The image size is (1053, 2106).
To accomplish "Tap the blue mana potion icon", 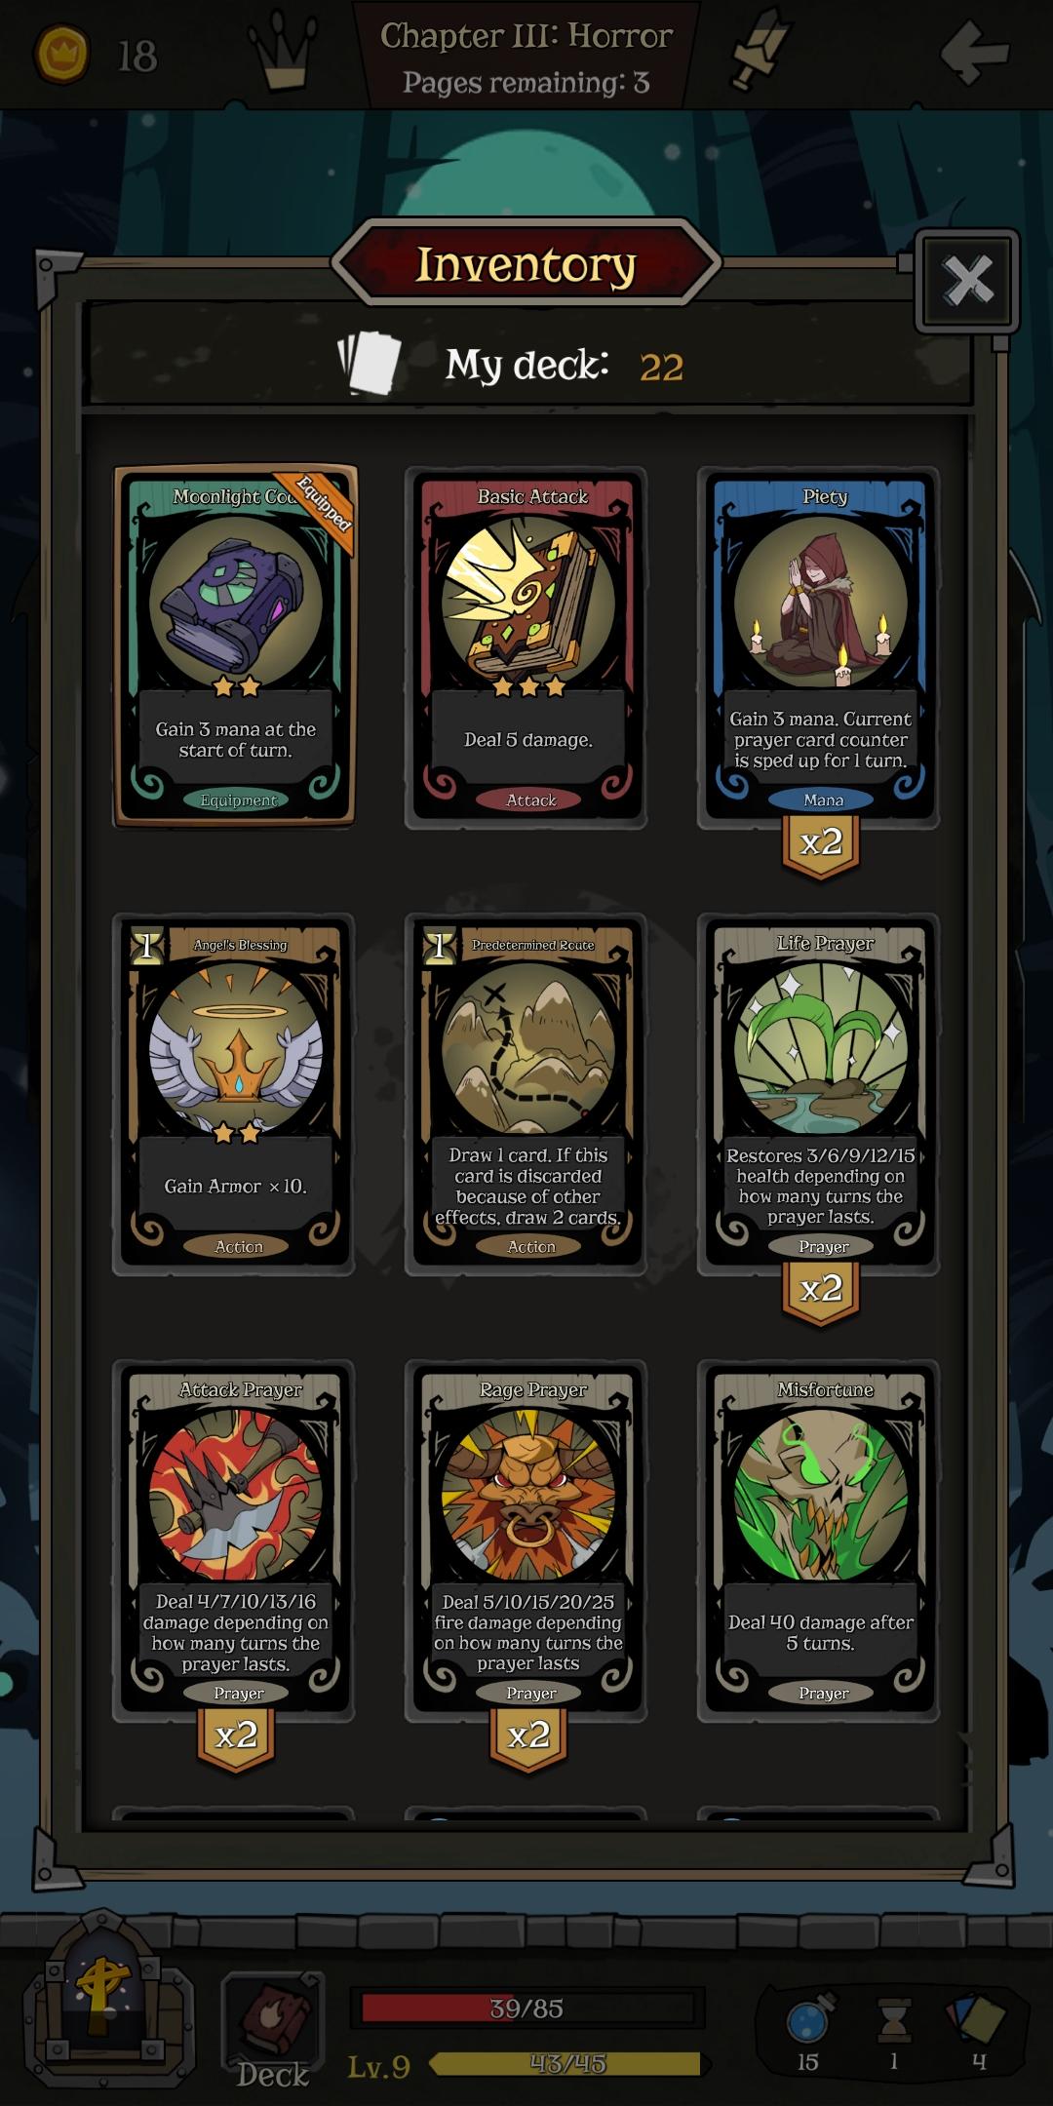I will point(809,2020).
